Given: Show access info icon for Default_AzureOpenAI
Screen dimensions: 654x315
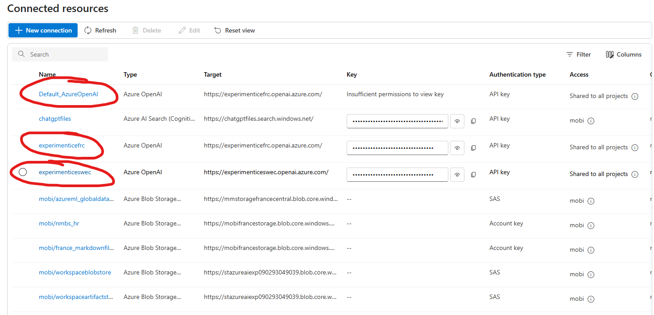Looking at the screenshot, I should 635,96.
